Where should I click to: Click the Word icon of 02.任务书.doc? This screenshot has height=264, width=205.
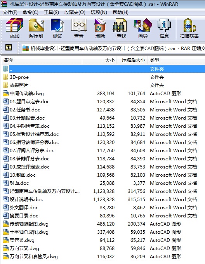tap(6, 109)
